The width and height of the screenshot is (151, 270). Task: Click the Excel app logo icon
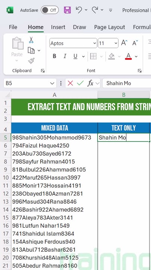click(x=10, y=10)
